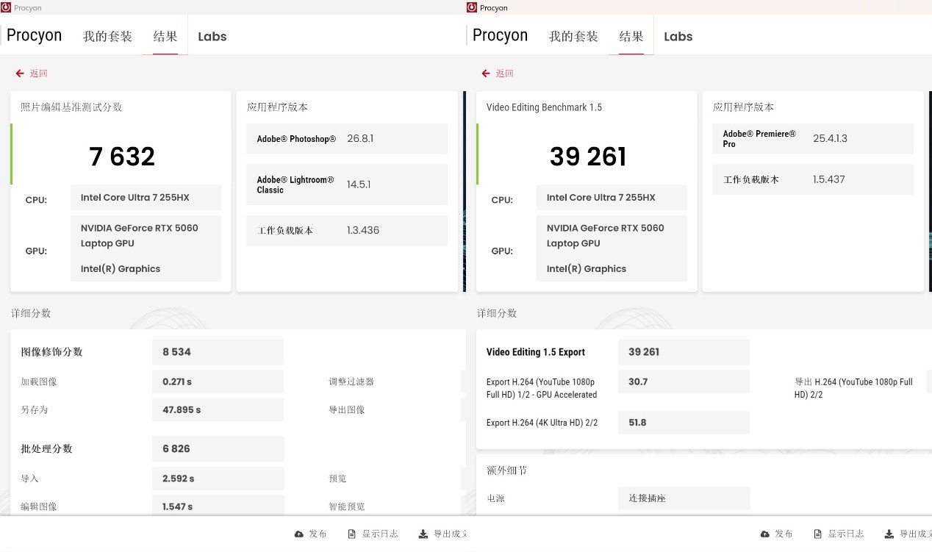Click RTX 5060 Laptop GPU in right window
This screenshot has width=932, height=552.
tap(606, 235)
